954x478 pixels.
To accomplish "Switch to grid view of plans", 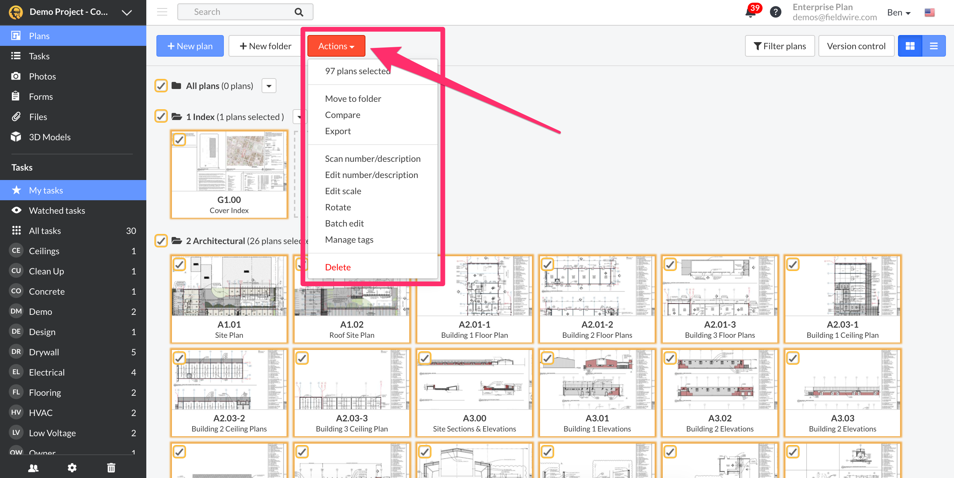I will coord(910,46).
